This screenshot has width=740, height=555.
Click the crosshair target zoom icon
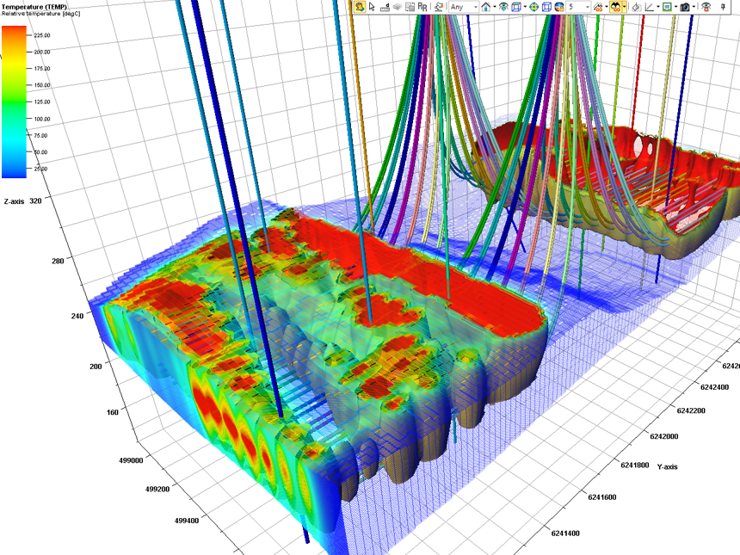(533, 7)
